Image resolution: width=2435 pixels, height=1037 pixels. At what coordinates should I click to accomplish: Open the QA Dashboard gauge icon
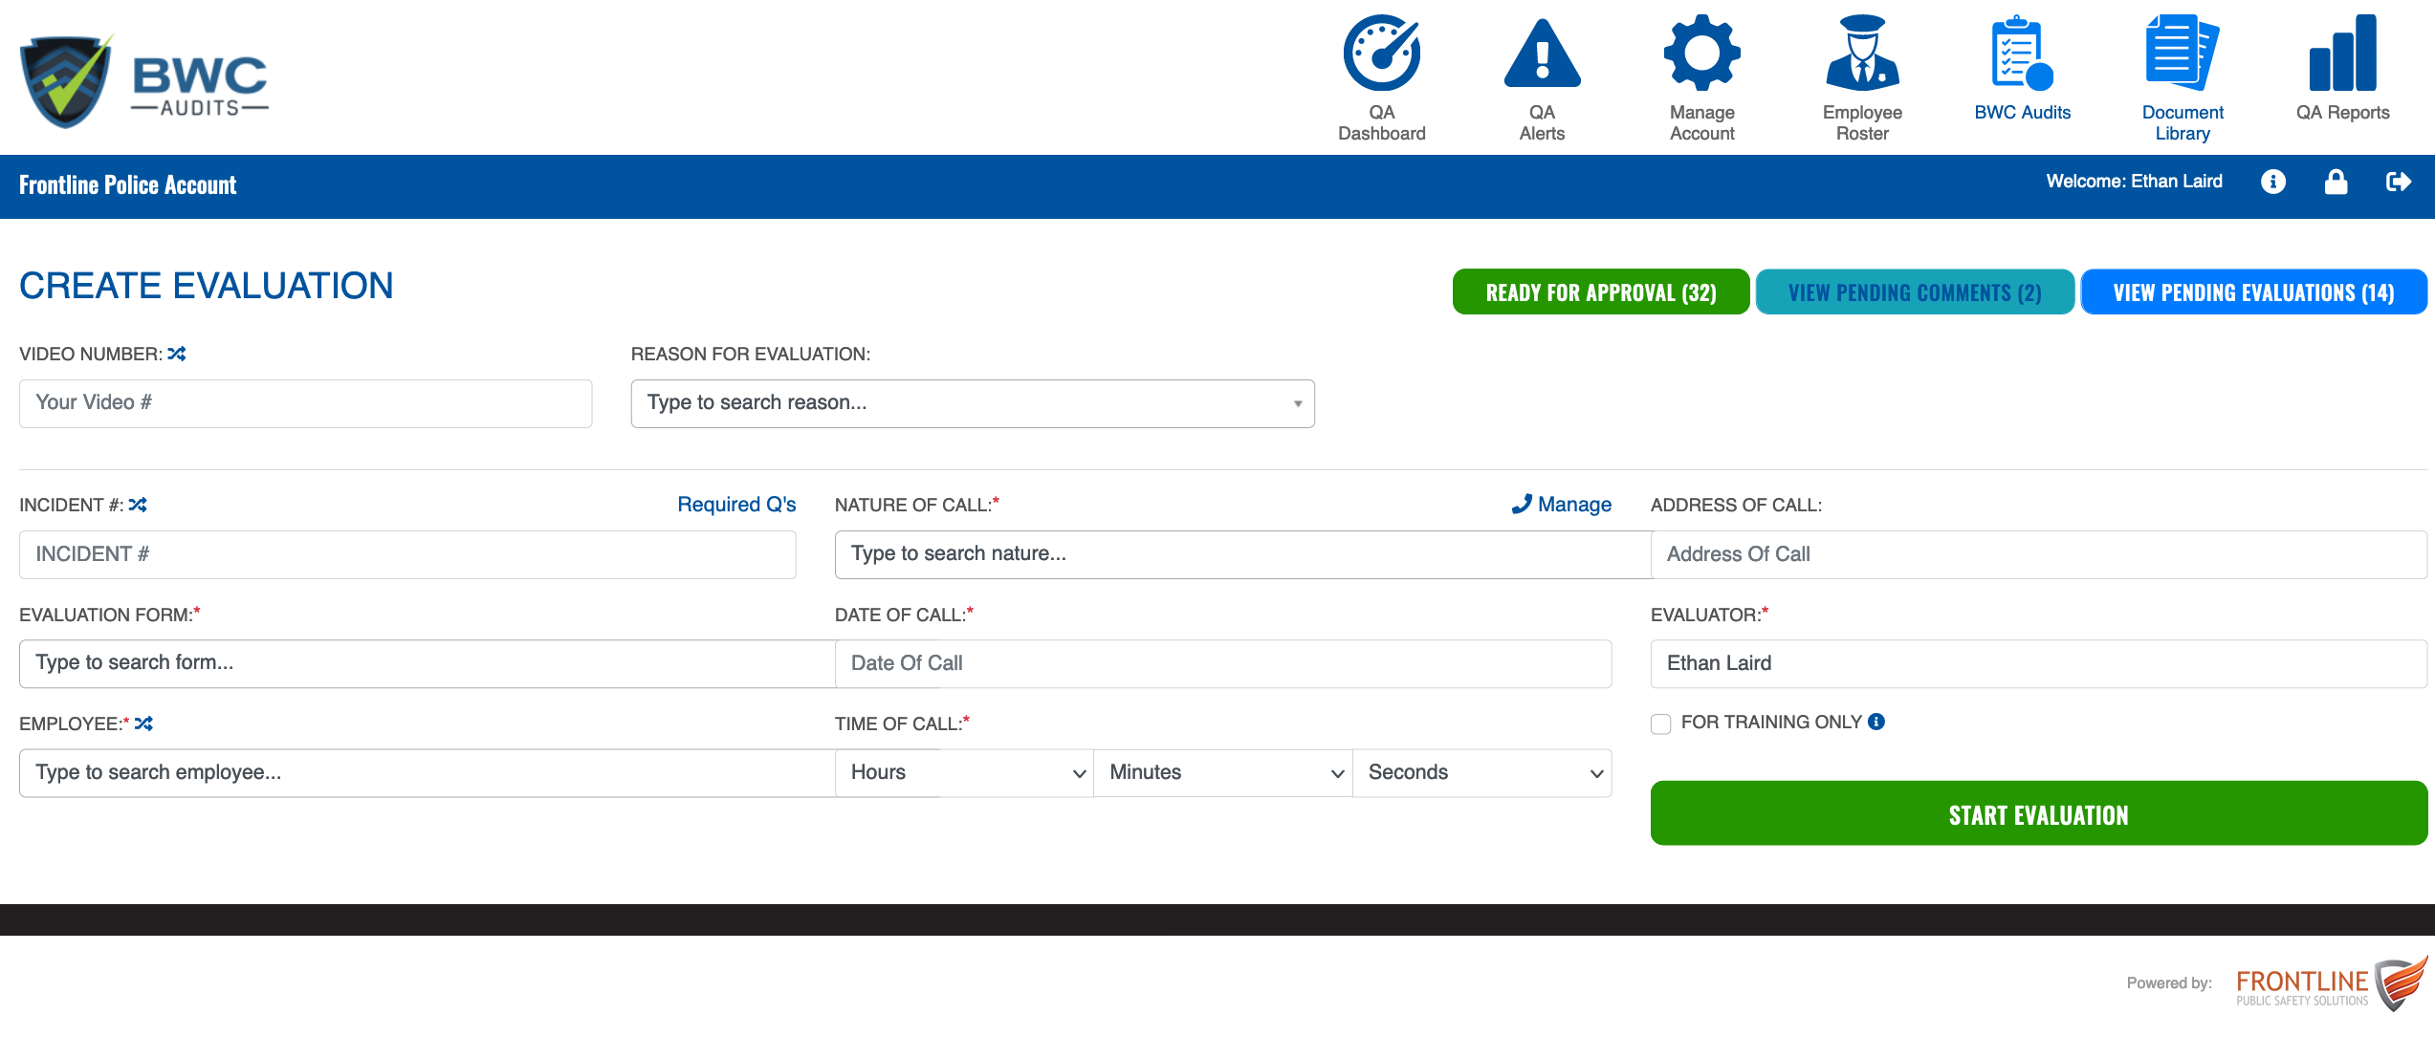1381,54
